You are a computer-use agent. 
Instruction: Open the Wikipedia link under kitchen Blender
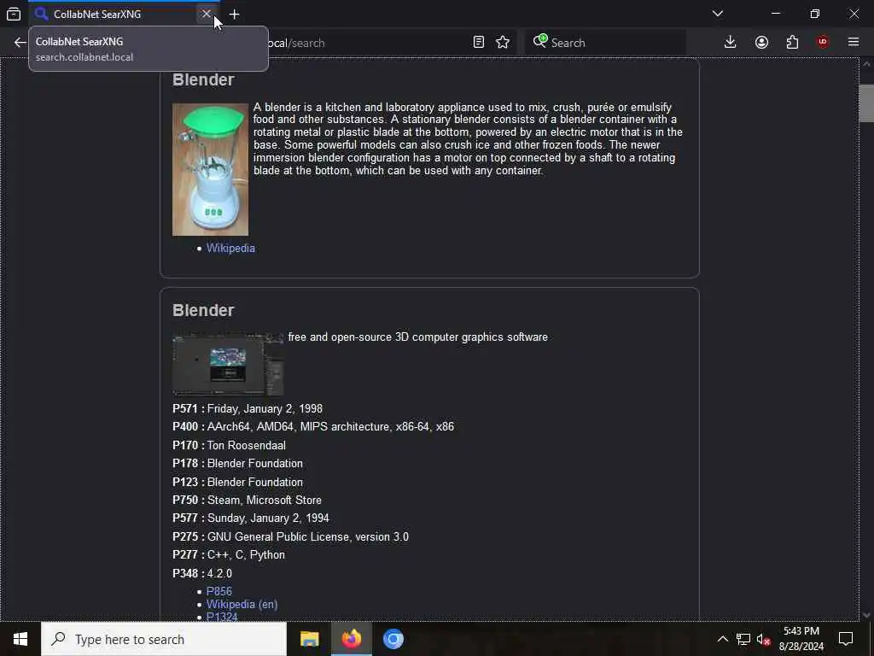coord(230,249)
